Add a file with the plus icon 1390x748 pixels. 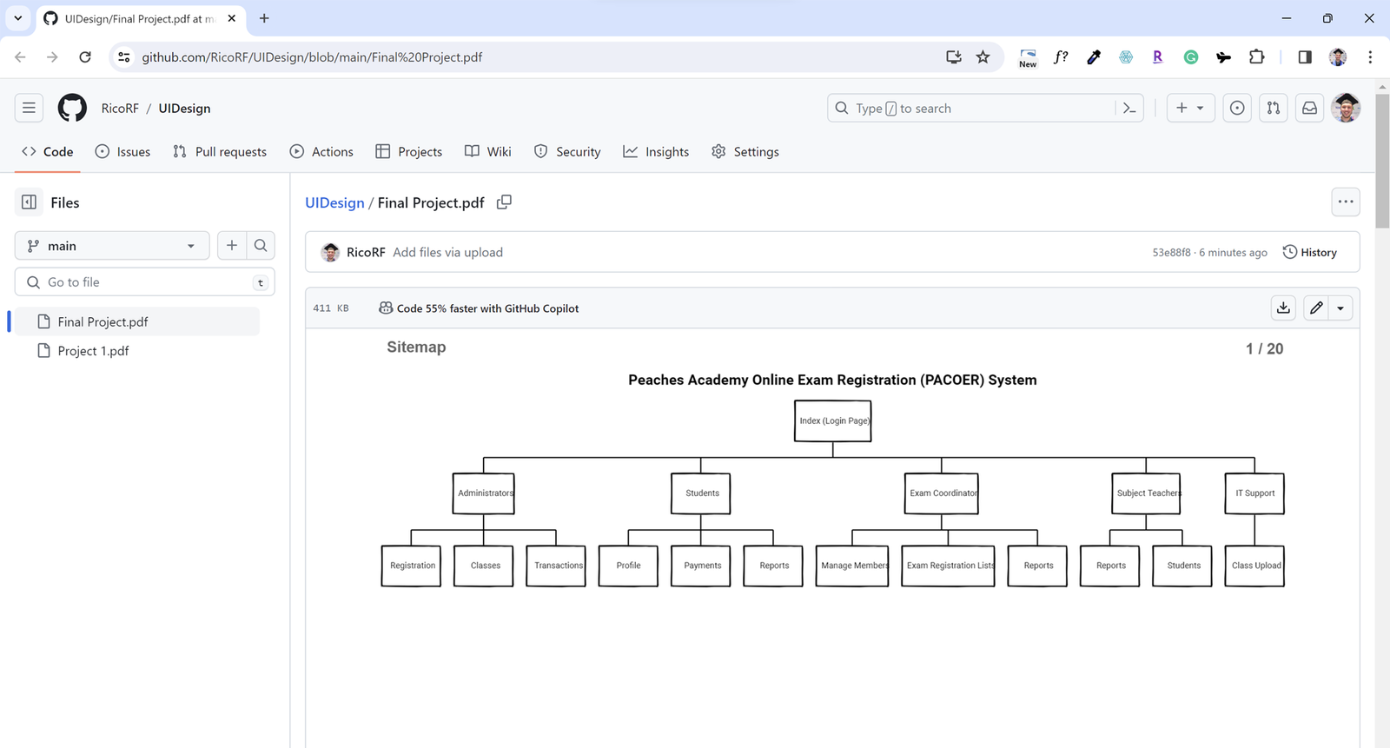pyautogui.click(x=232, y=246)
